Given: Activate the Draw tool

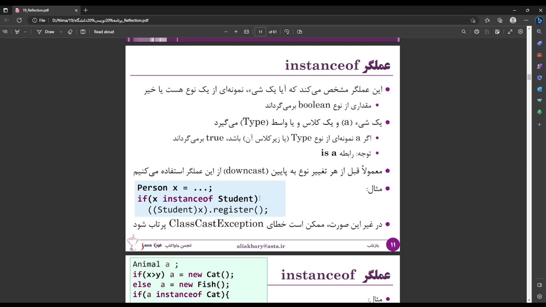Looking at the screenshot, I should tap(45, 32).
